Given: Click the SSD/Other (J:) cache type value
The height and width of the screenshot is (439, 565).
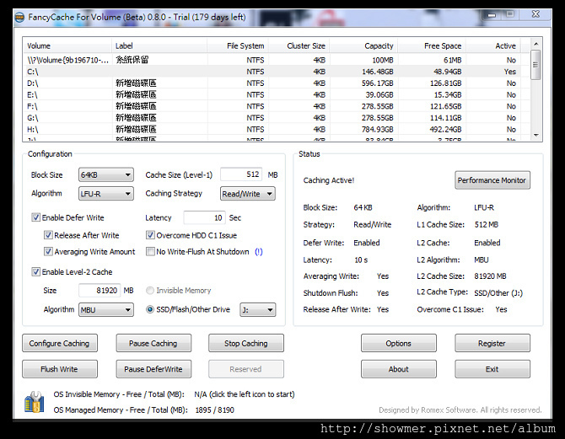Looking at the screenshot, I should pyautogui.click(x=498, y=292).
